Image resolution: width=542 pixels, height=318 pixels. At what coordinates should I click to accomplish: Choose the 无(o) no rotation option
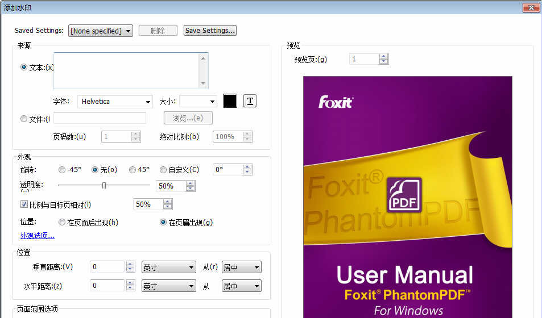pos(95,170)
